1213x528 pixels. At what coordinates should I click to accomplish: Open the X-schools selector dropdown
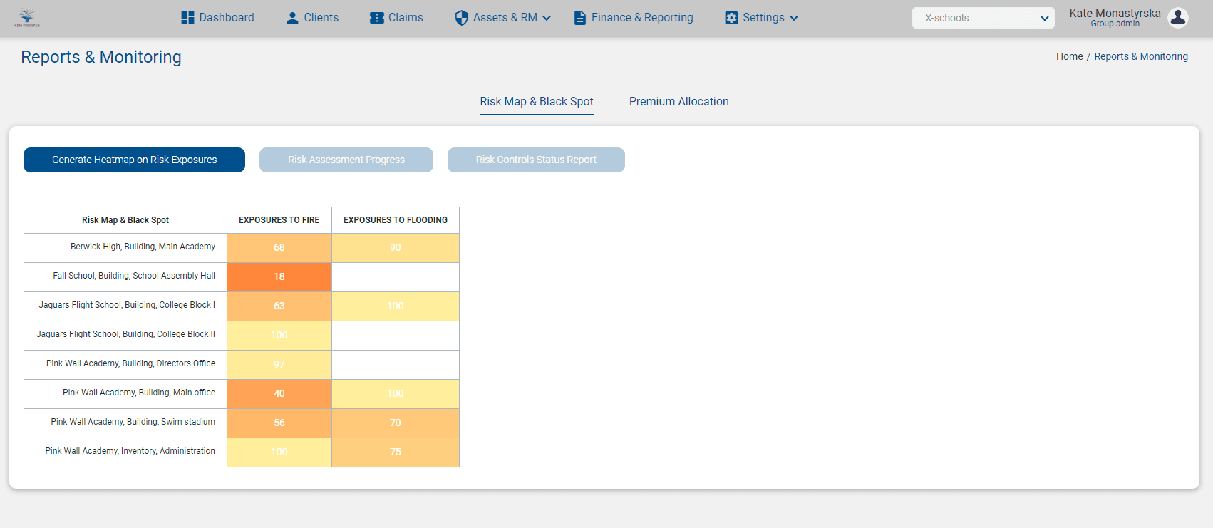[983, 18]
